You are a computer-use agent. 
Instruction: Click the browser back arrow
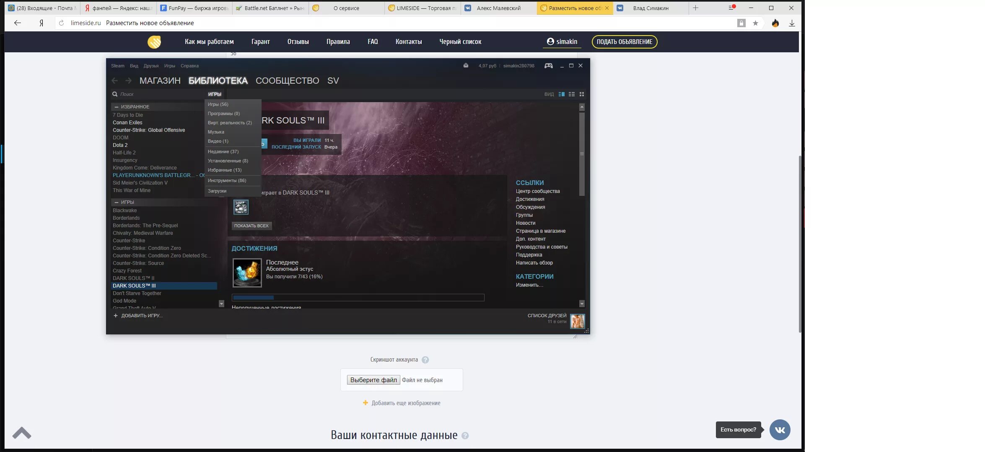18,23
